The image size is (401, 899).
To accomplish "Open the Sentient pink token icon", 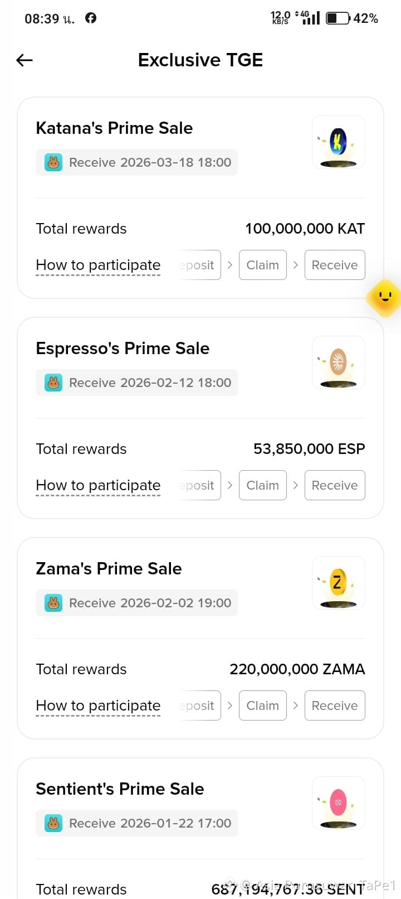I will click(x=339, y=803).
